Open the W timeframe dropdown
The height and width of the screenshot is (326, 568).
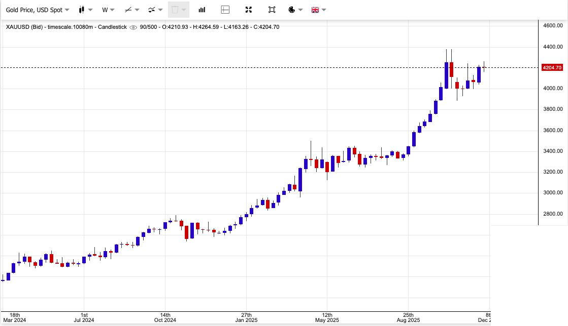[x=108, y=10]
